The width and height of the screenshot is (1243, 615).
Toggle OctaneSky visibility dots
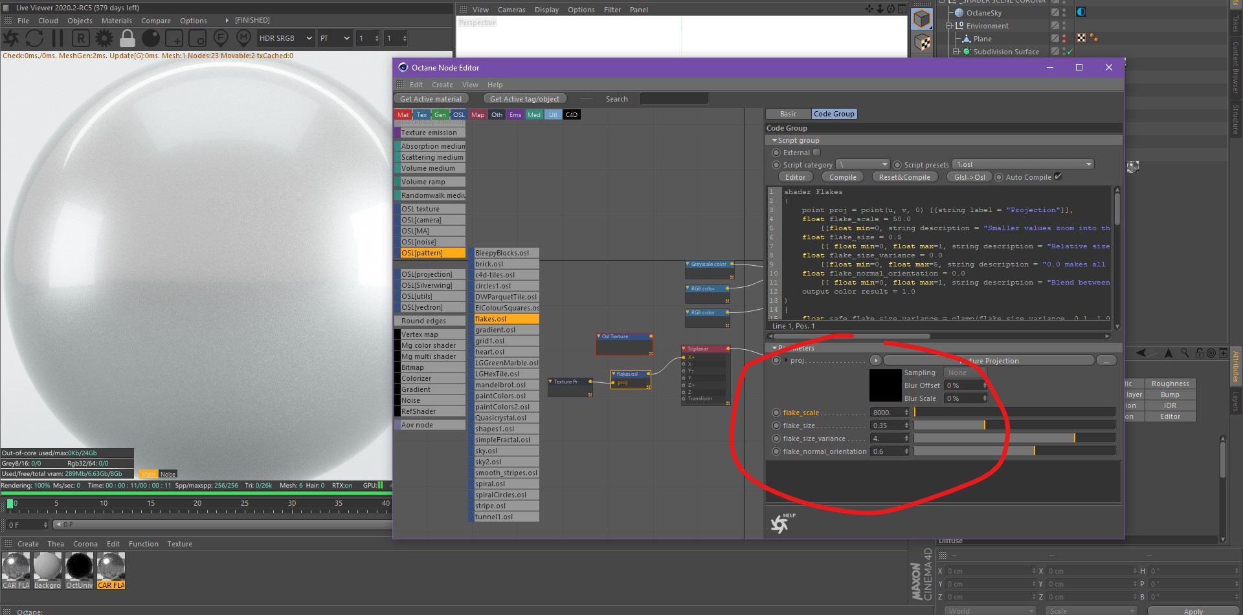pos(1064,12)
